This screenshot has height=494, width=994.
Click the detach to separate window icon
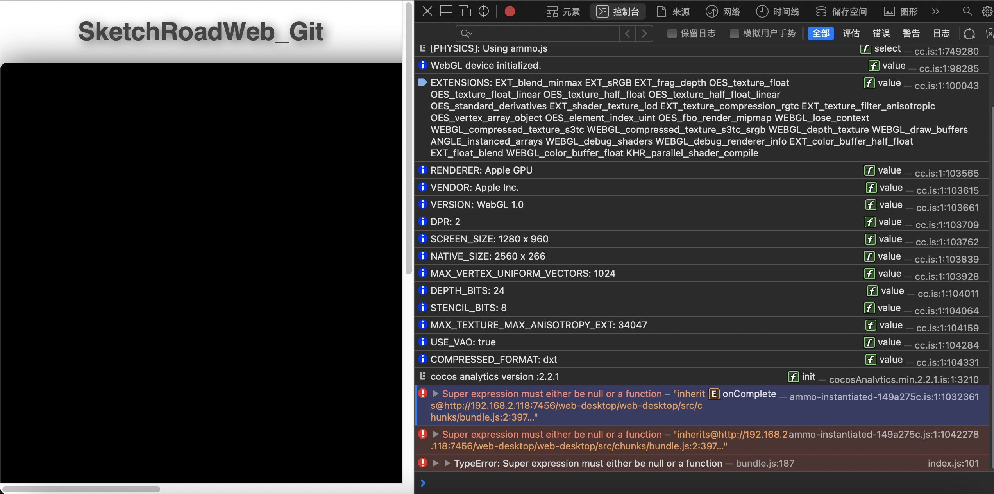pos(465,11)
